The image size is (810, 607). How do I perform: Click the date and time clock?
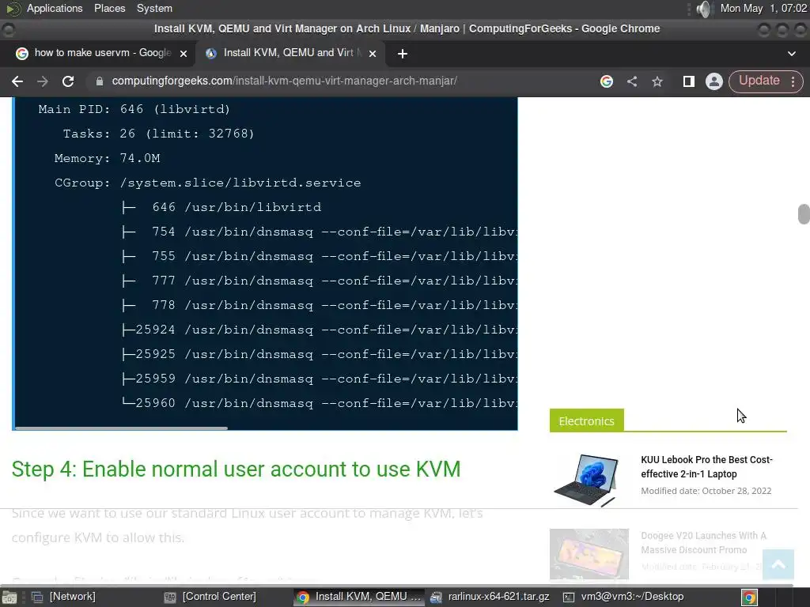(763, 8)
